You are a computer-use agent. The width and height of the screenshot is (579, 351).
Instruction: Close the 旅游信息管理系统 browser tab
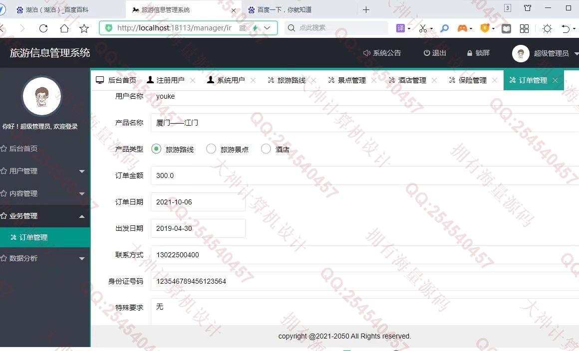coord(234,10)
